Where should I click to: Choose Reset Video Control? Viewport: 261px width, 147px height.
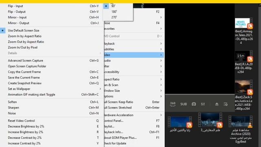(51, 121)
